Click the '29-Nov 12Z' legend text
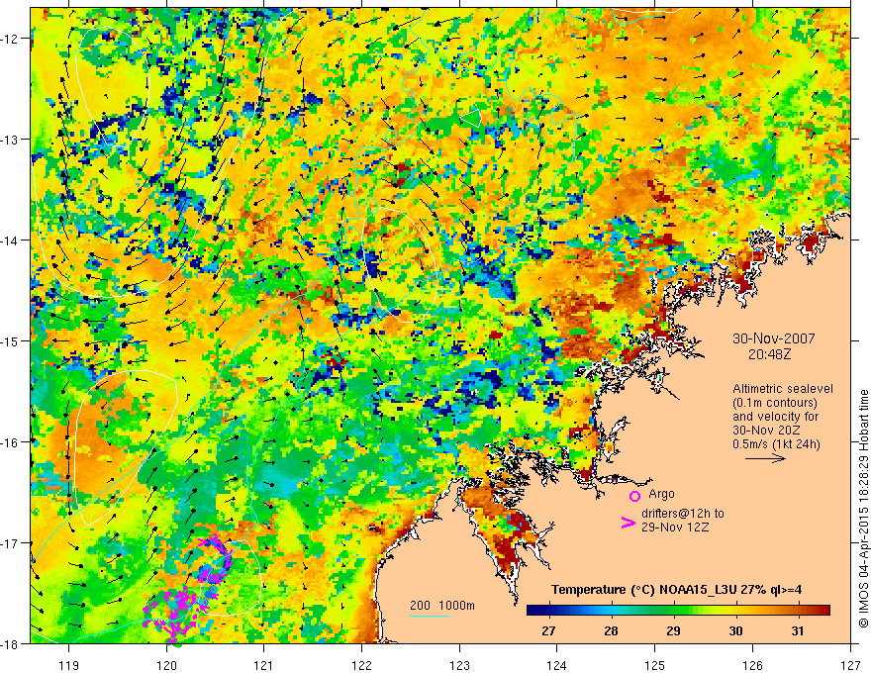 (x=675, y=527)
